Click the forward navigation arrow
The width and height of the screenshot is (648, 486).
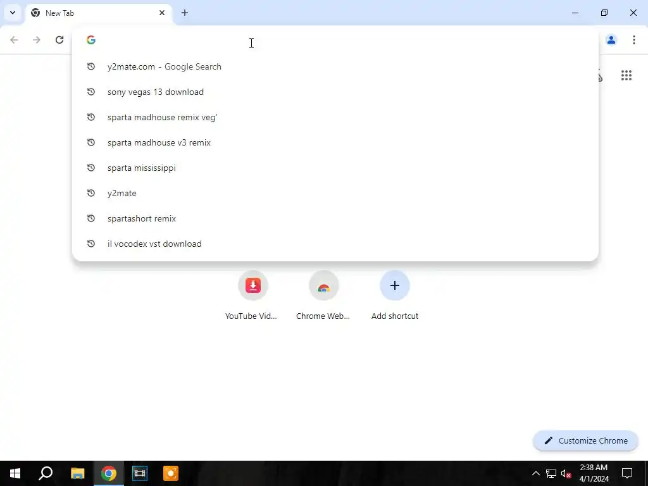coord(37,40)
